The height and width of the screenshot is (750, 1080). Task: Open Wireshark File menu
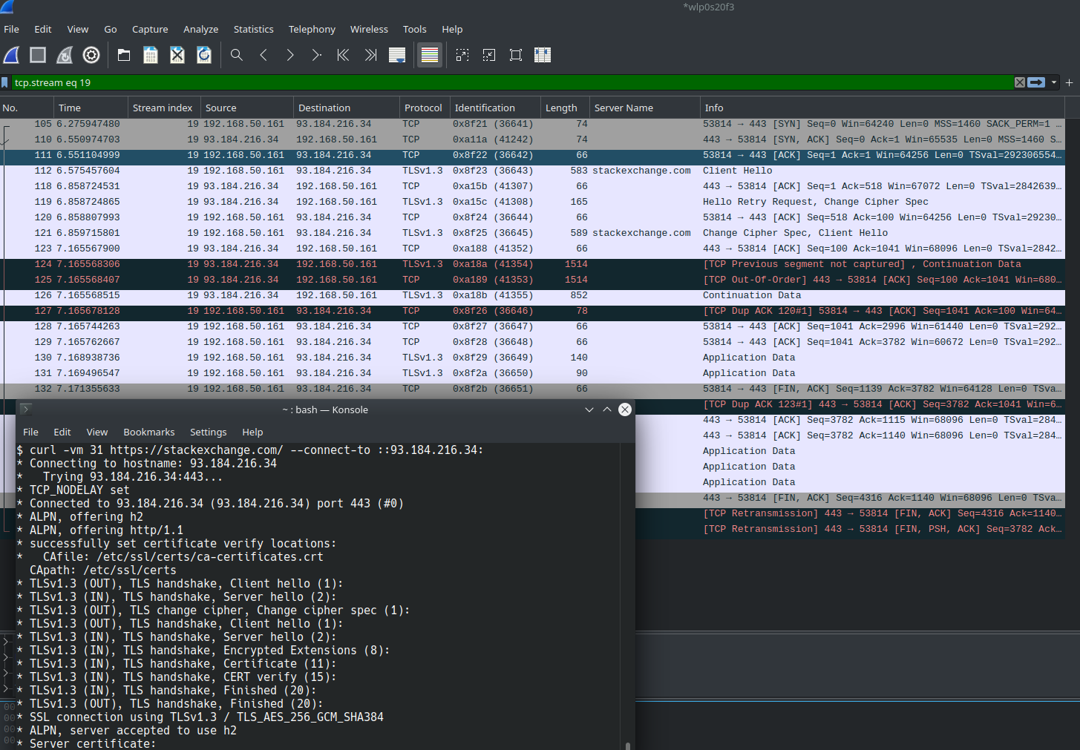pyautogui.click(x=12, y=29)
